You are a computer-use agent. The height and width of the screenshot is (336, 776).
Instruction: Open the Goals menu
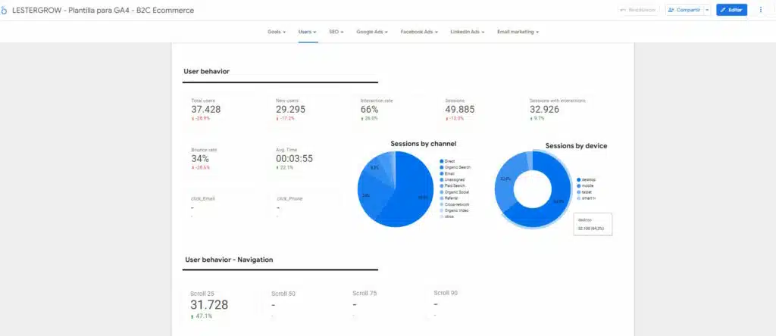tap(277, 32)
